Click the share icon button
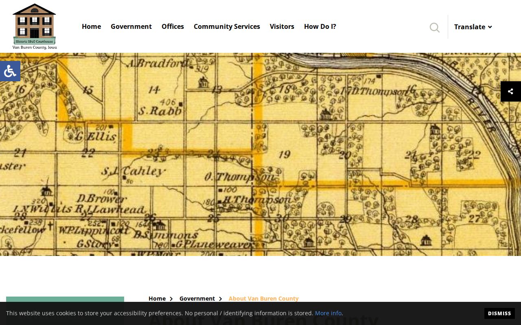 pos(511,91)
